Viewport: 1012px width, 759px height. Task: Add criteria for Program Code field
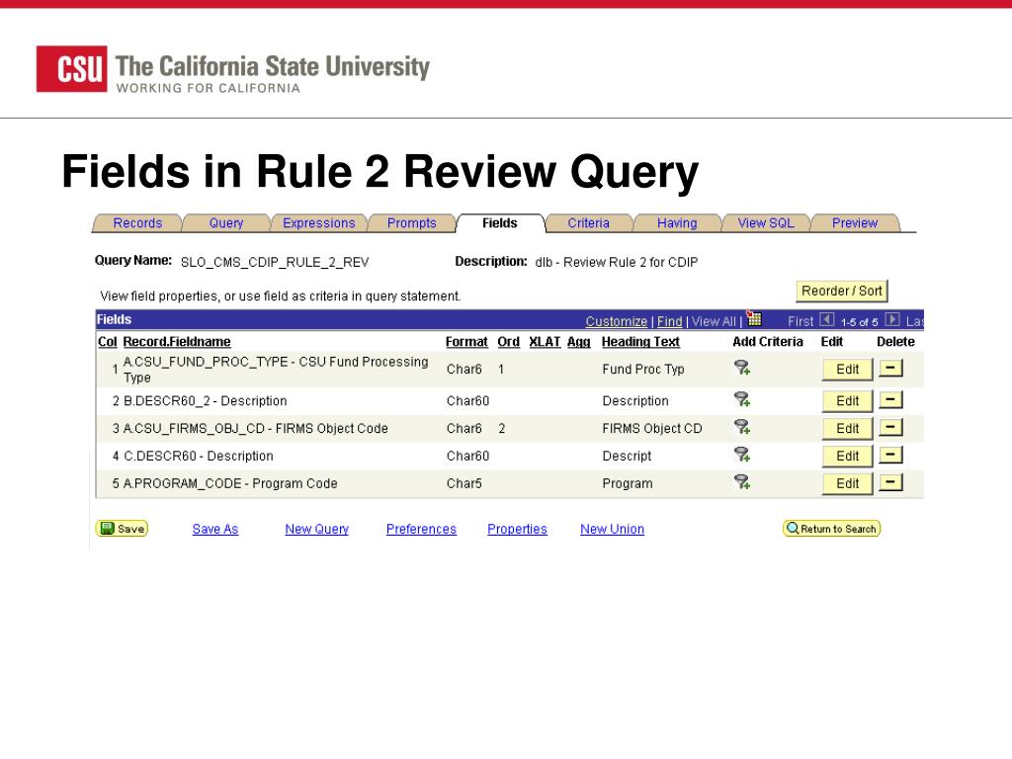(741, 483)
